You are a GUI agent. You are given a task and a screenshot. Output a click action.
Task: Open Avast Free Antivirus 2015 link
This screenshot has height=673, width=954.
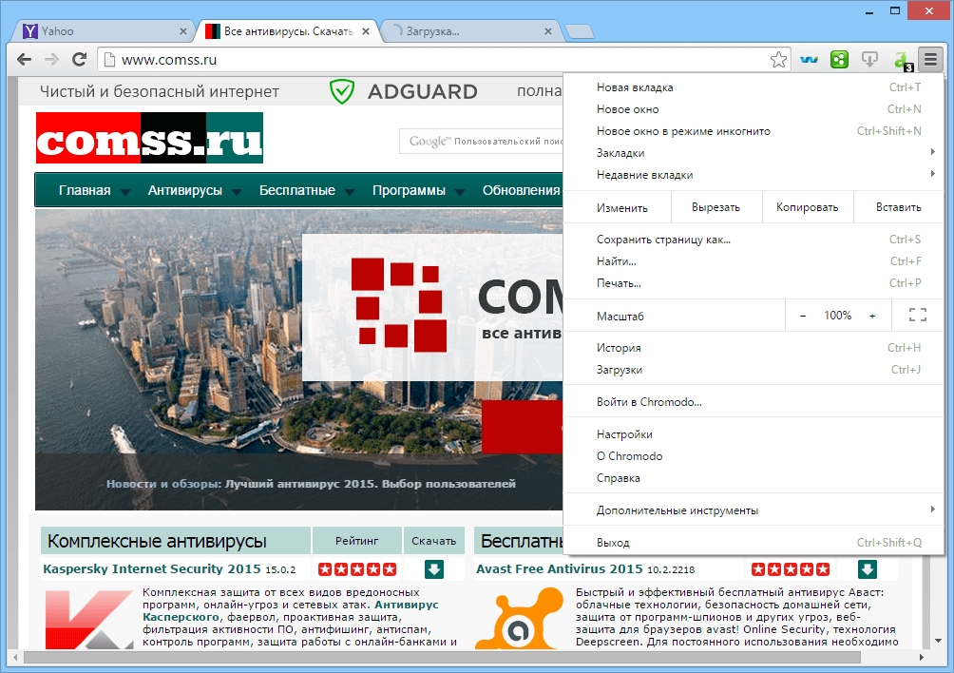coord(559,569)
